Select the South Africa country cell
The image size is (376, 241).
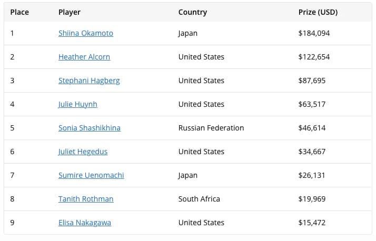tap(199, 199)
